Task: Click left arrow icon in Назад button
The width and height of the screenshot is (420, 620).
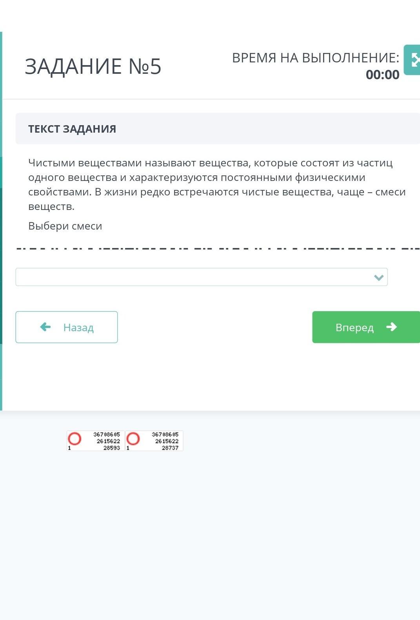Action: 45,327
